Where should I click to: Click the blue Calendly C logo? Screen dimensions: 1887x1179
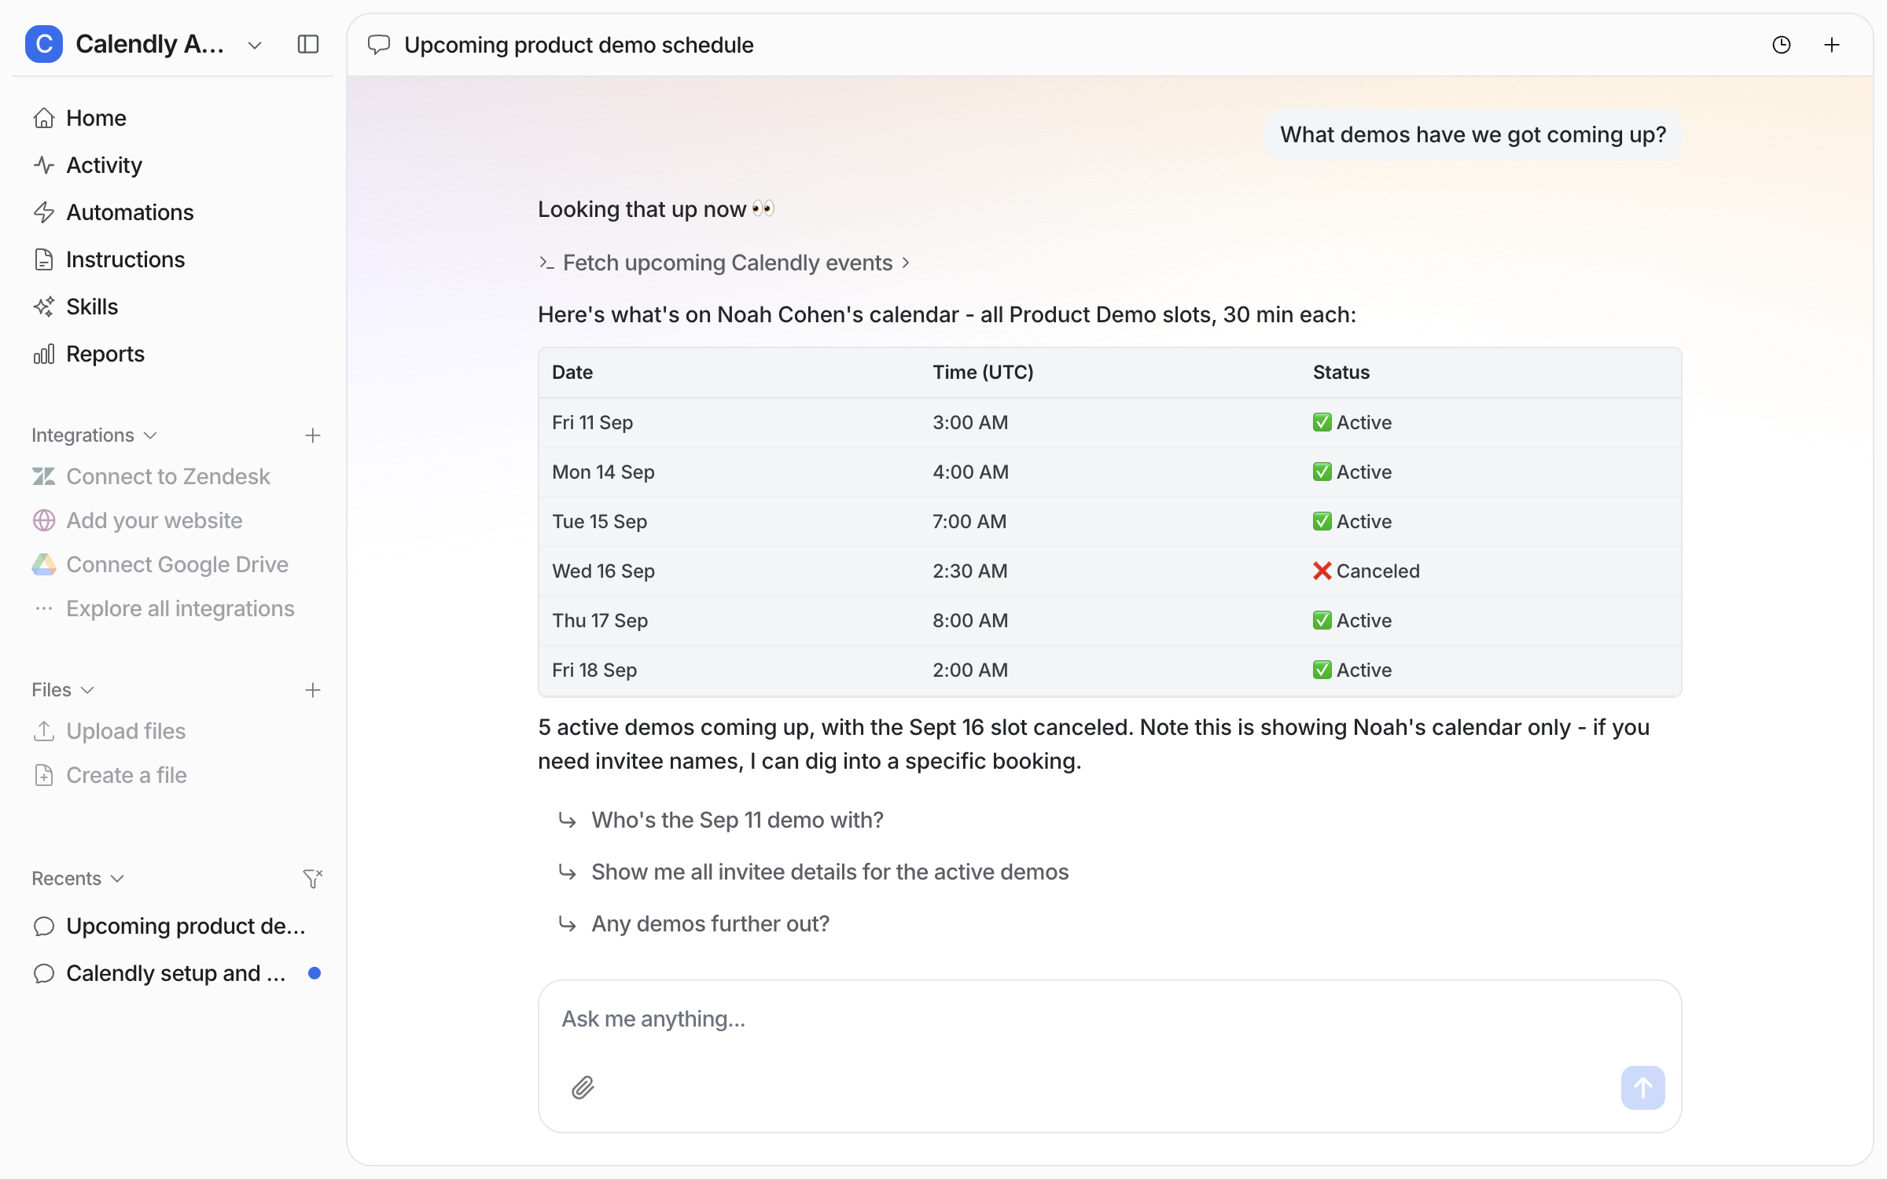click(44, 44)
